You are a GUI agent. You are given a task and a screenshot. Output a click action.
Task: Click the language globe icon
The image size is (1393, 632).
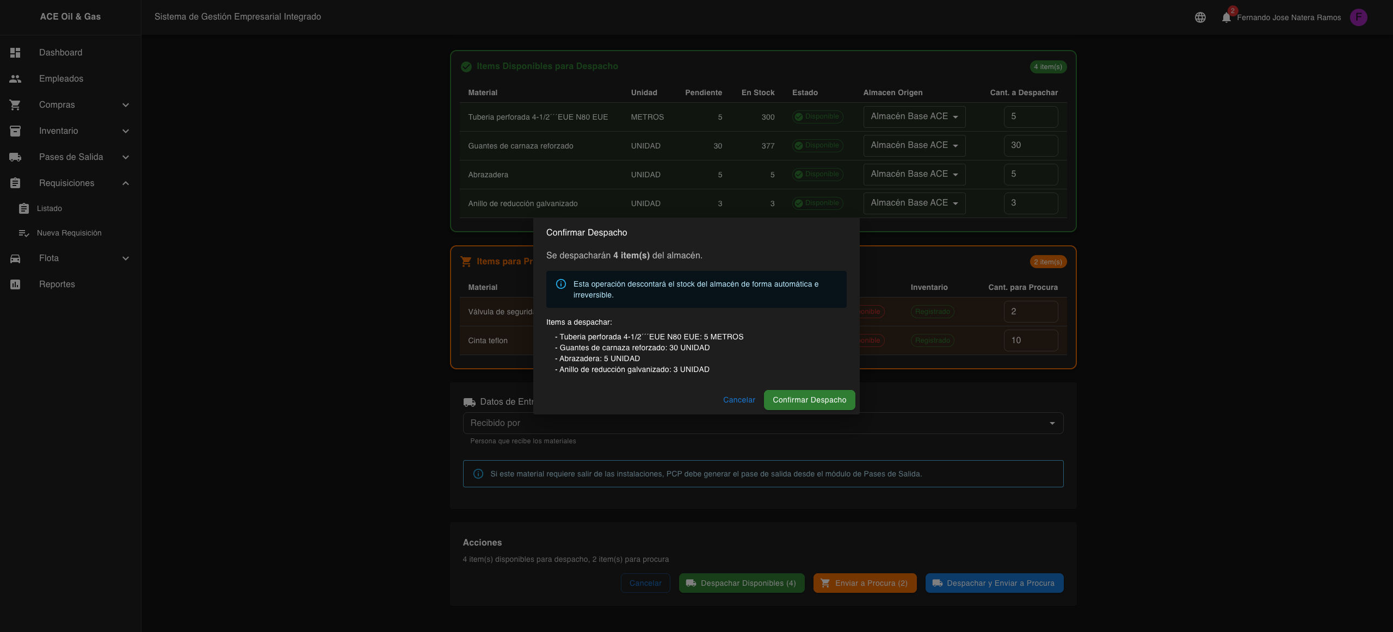click(1200, 17)
